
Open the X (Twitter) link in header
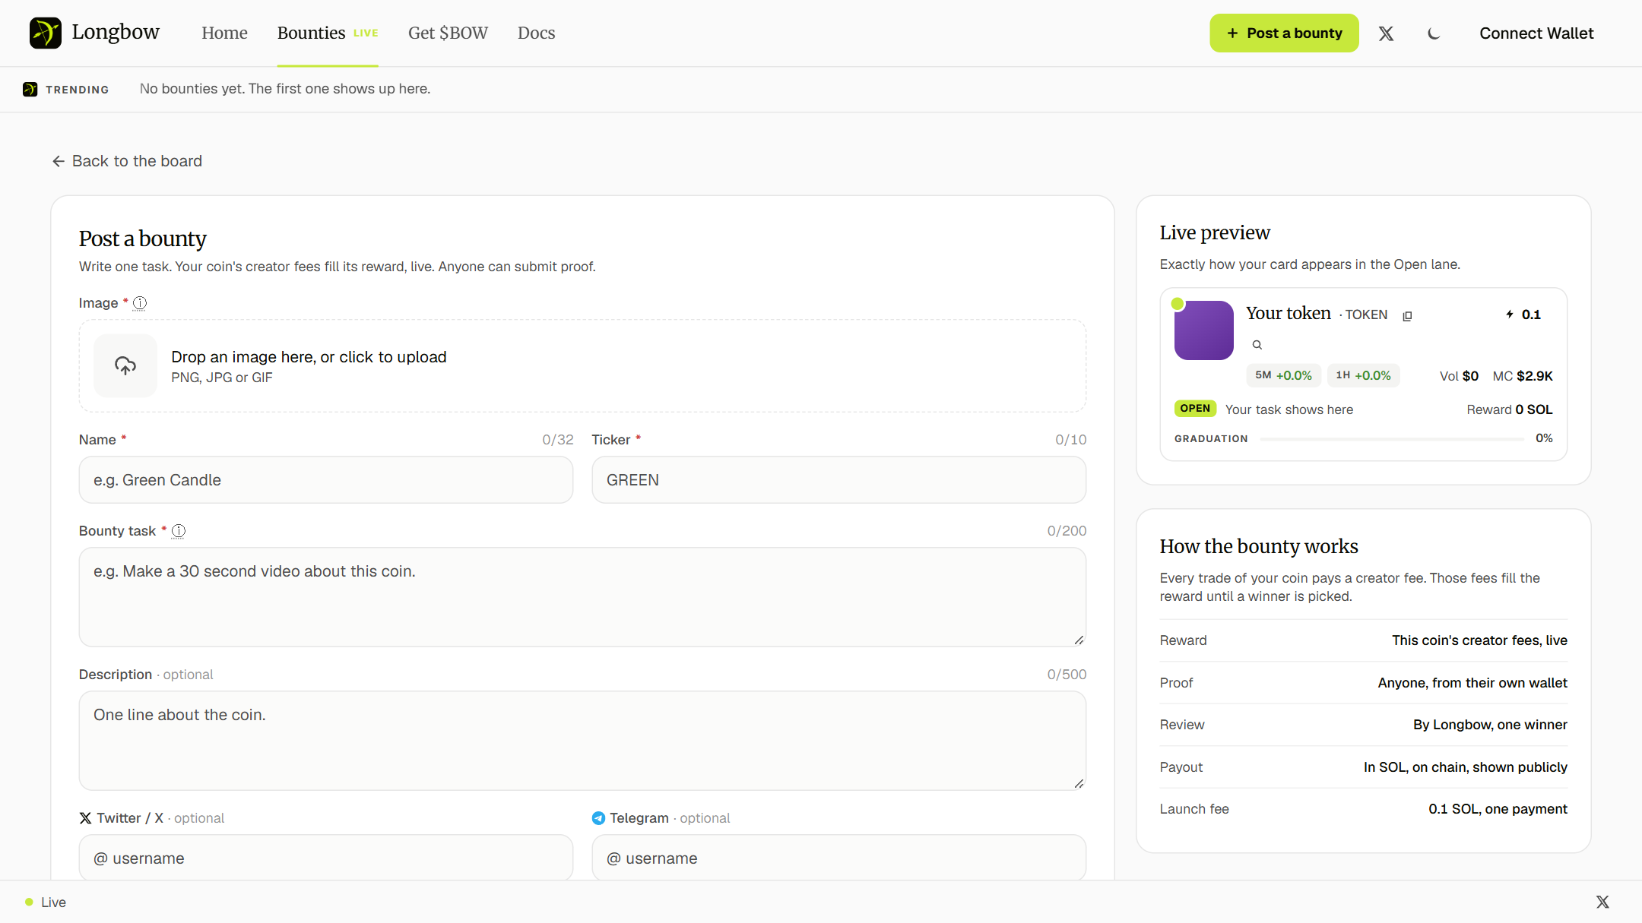pyautogui.click(x=1386, y=33)
